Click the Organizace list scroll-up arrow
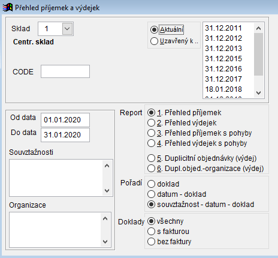Image resolution: width=278 pixels, height=258 pixels. pyautogui.click(x=105, y=218)
